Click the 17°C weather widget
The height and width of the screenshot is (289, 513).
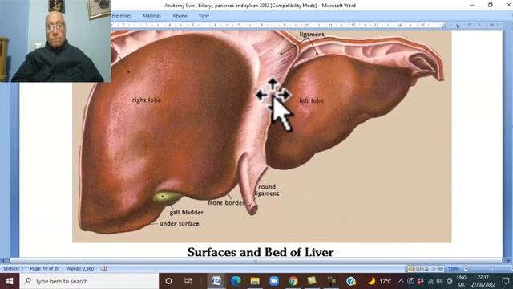coord(379,281)
